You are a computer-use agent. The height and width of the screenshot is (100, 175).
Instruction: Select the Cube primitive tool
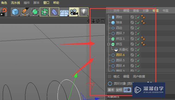click(x=15, y=12)
